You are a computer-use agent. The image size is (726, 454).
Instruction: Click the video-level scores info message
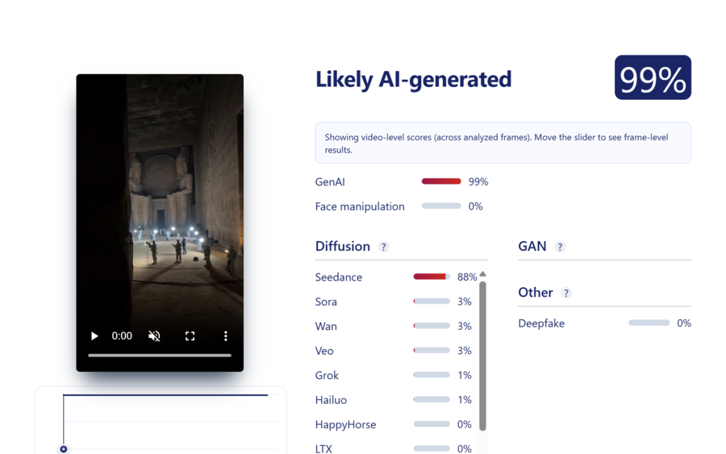[503, 143]
